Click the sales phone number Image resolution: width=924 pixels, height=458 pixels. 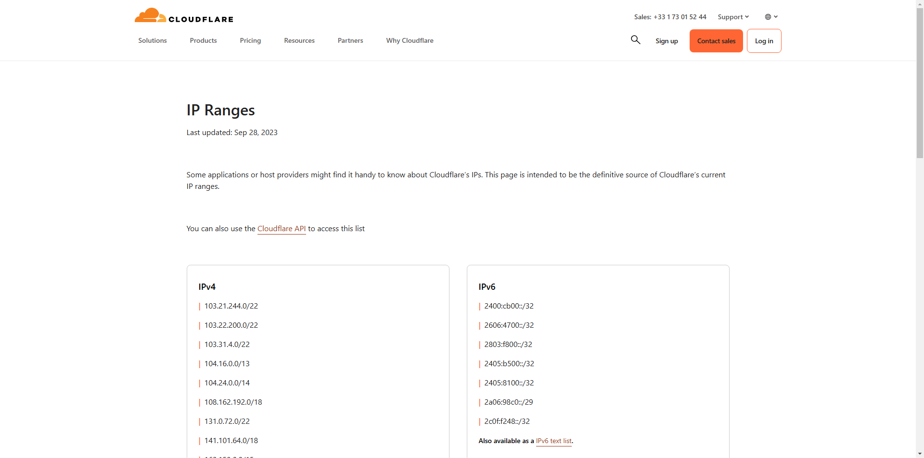(x=680, y=17)
